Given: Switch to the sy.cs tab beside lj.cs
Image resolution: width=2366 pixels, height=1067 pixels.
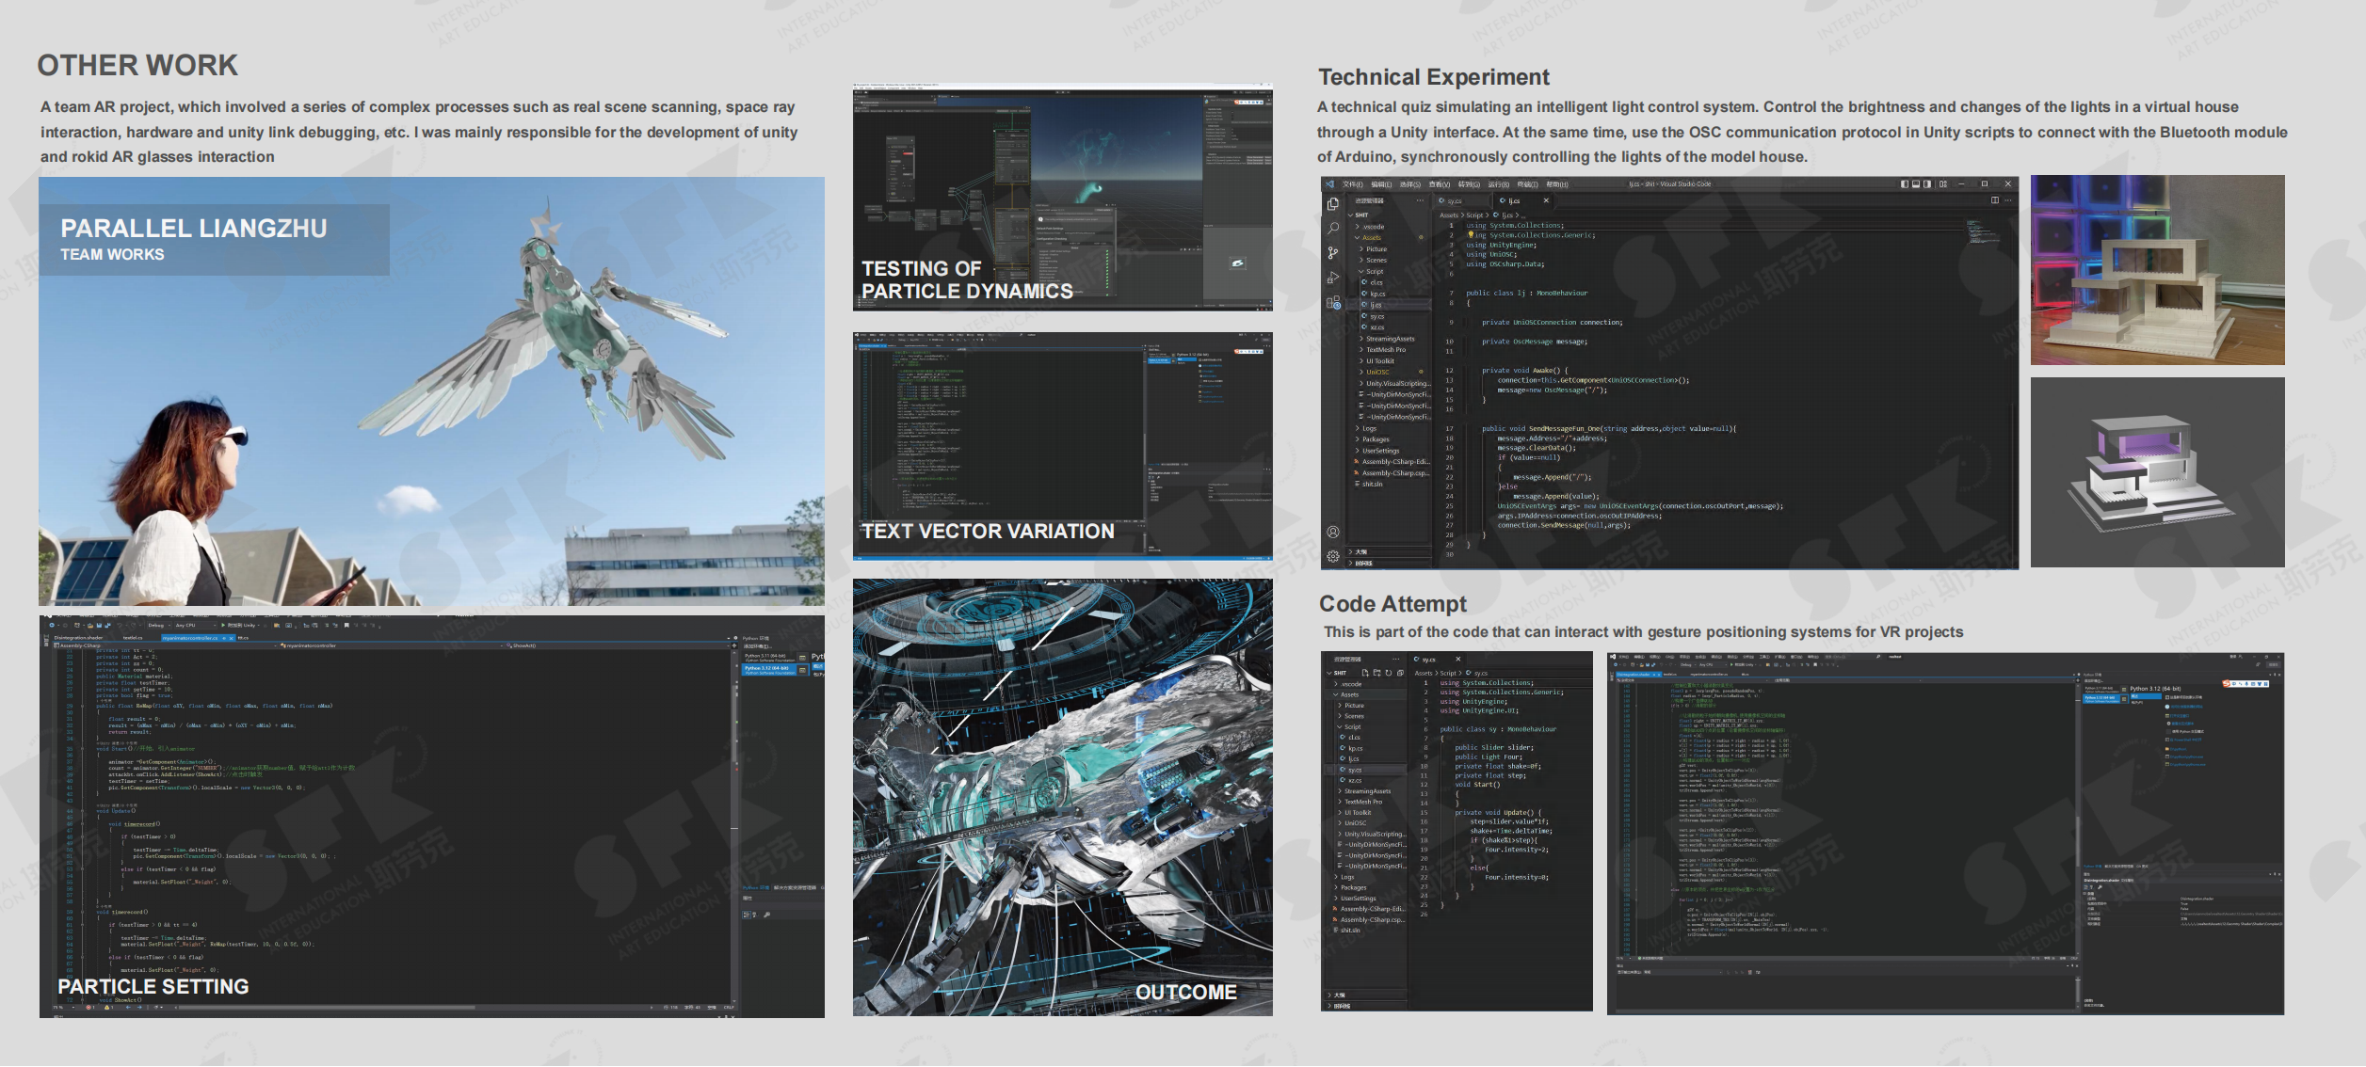Looking at the screenshot, I should click(1454, 201).
